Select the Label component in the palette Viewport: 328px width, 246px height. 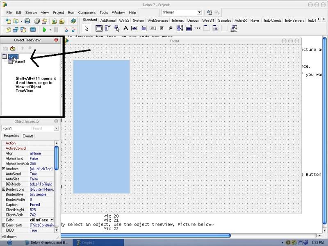[x=125, y=28]
